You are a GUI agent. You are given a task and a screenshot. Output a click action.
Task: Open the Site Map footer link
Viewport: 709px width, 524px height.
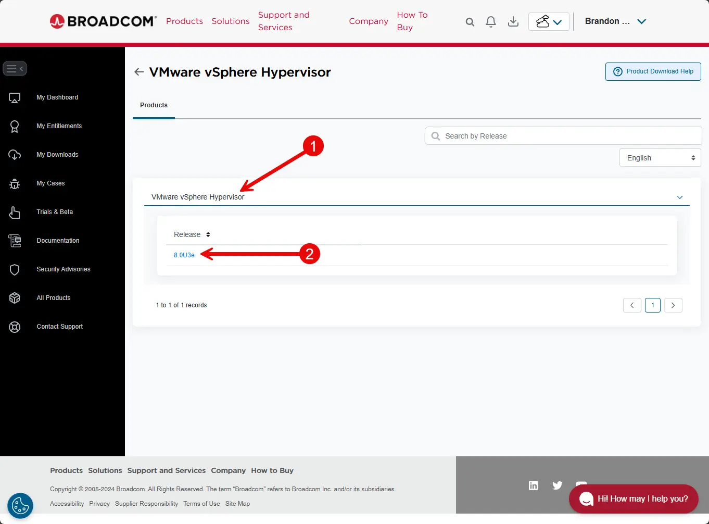click(237, 504)
